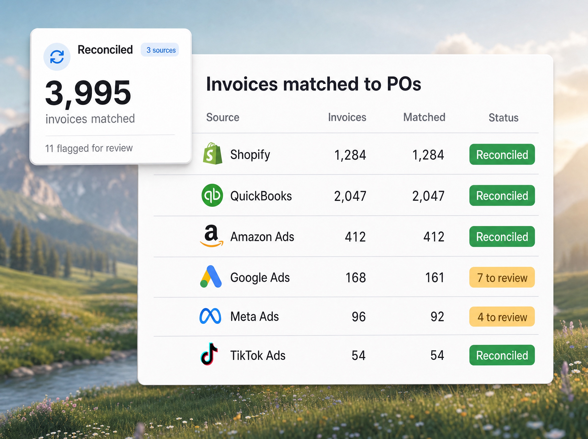Click the Google Ads logo

pos(211,276)
